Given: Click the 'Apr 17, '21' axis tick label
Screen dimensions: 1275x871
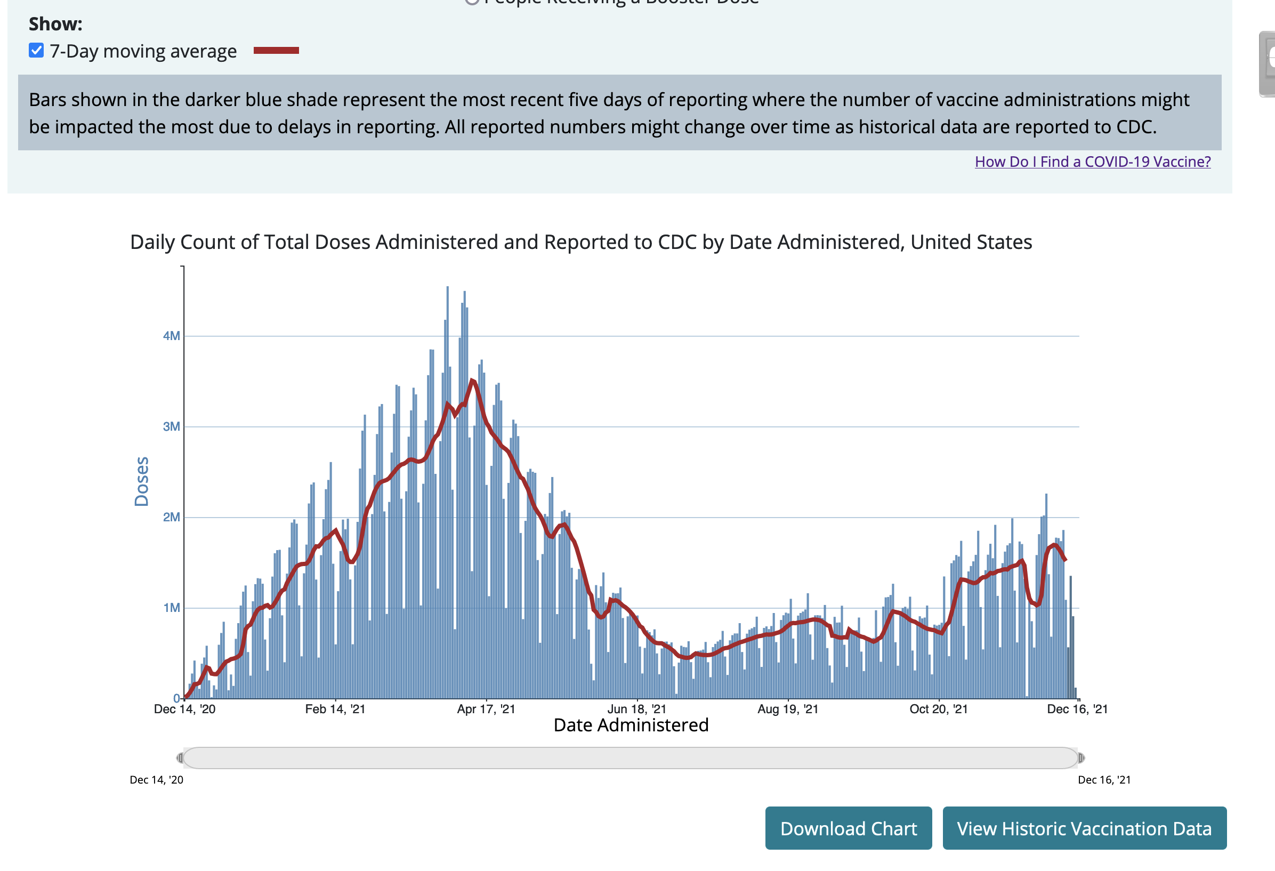Looking at the screenshot, I should (486, 708).
